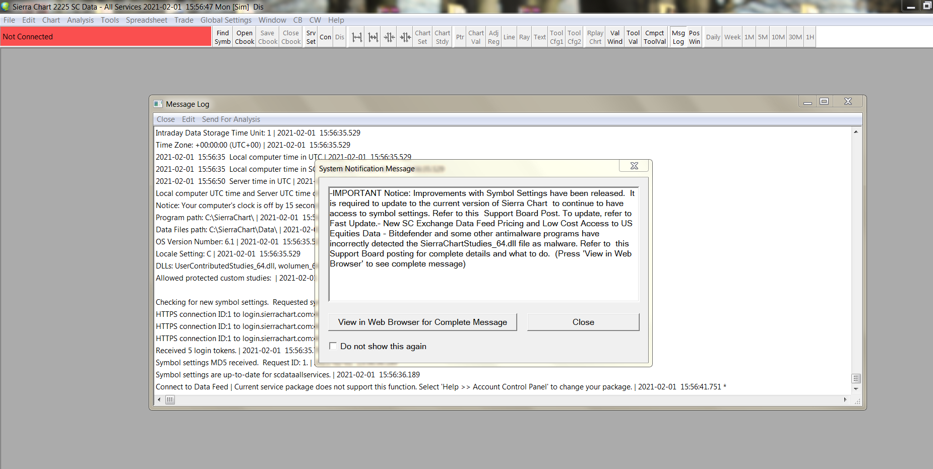Click the first bar spacing icon

pos(357,37)
